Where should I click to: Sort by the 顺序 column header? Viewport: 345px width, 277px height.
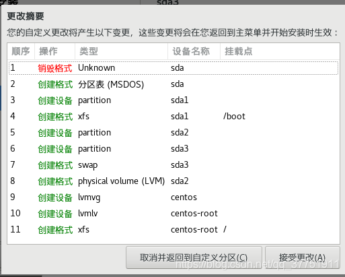click(21, 51)
